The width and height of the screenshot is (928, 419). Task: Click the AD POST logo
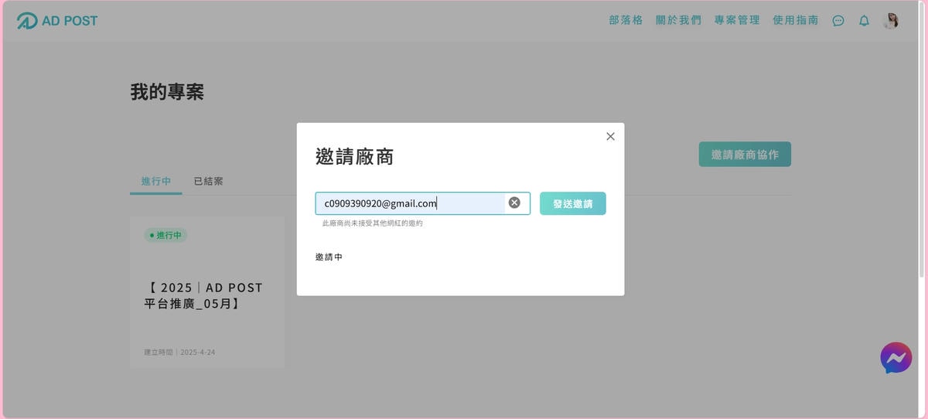coord(57,21)
